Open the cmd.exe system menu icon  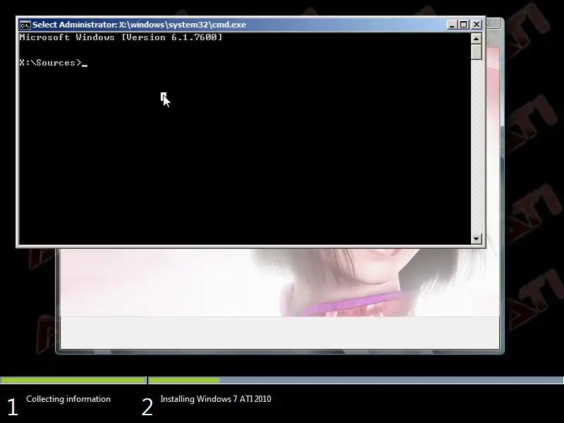tap(25, 25)
